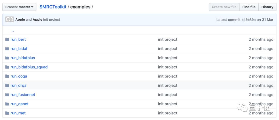Open the run_bidafplus_squad folder link

click(x=29, y=67)
